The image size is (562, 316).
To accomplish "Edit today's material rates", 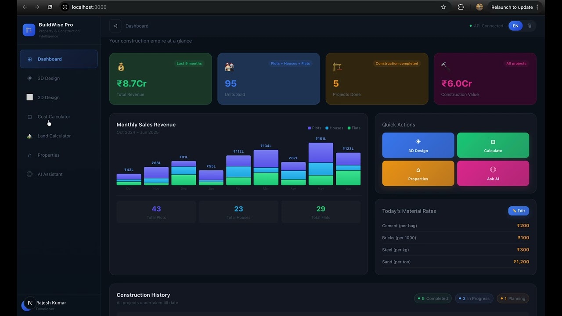I will click(x=519, y=211).
